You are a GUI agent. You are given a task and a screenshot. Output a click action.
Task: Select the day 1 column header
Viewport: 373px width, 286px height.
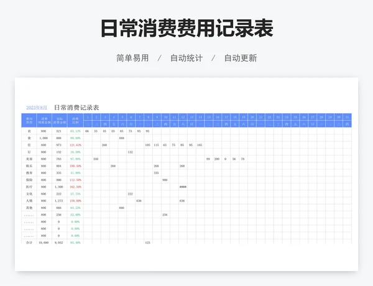[x=88, y=117]
